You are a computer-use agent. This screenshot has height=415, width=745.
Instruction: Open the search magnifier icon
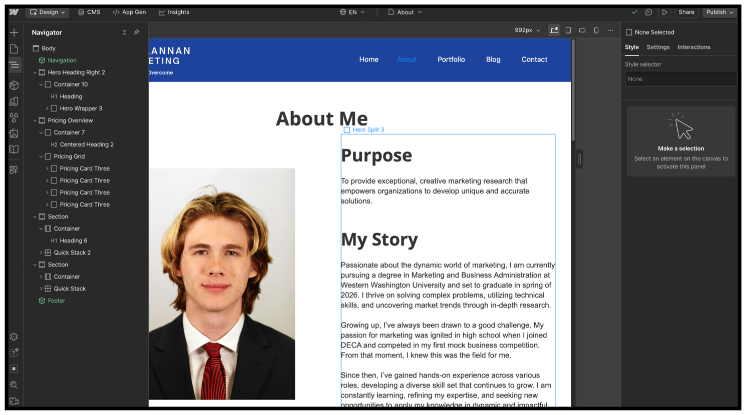coord(14,384)
